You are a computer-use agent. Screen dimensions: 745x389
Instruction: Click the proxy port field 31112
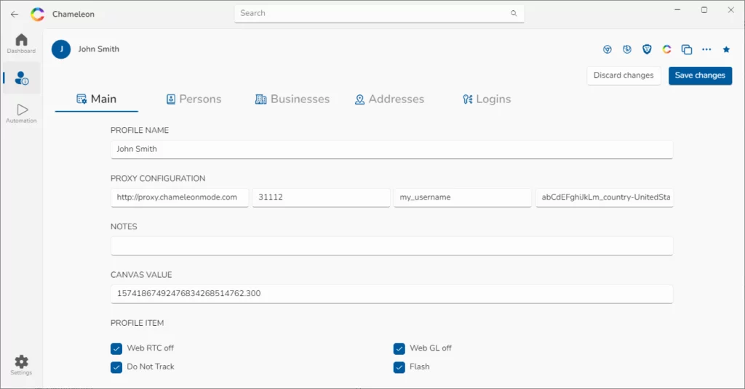pos(321,197)
